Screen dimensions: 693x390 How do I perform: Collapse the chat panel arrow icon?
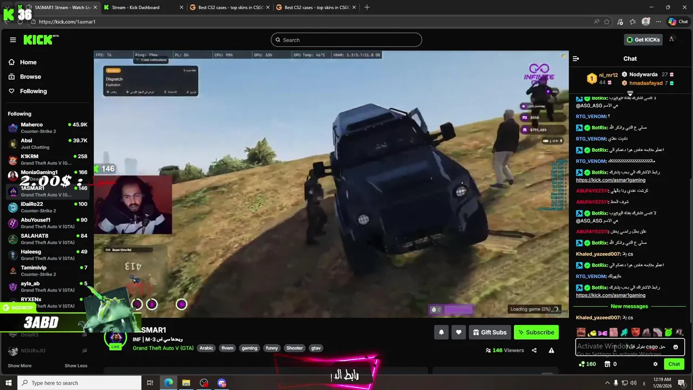[576, 58]
